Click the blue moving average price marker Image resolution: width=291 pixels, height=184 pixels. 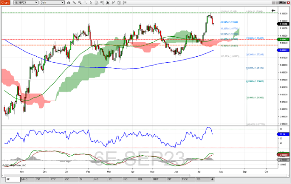point(284,50)
